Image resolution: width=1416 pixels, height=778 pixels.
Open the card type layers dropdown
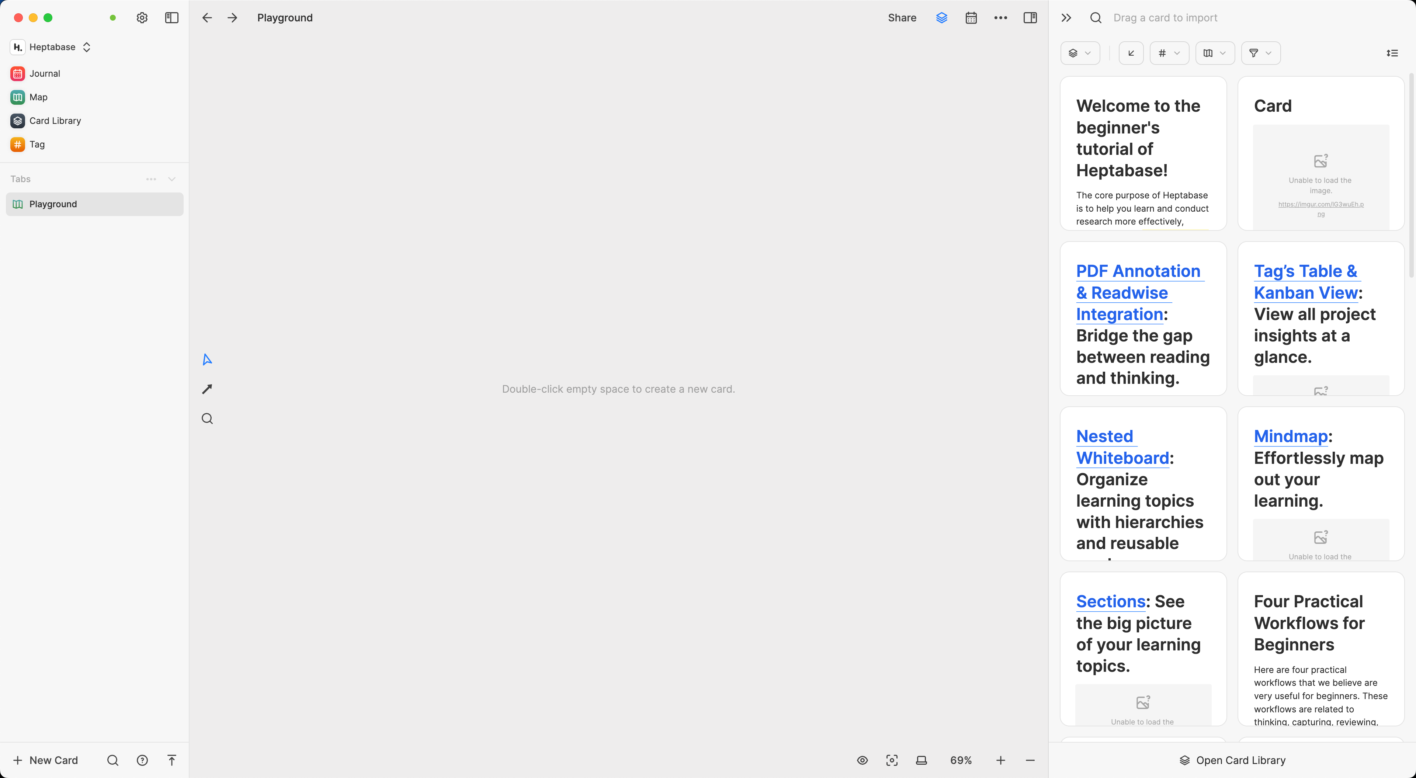(x=1080, y=53)
